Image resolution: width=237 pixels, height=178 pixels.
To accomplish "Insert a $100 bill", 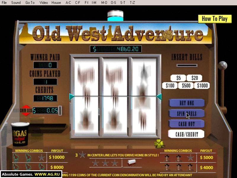I will 170,86.
